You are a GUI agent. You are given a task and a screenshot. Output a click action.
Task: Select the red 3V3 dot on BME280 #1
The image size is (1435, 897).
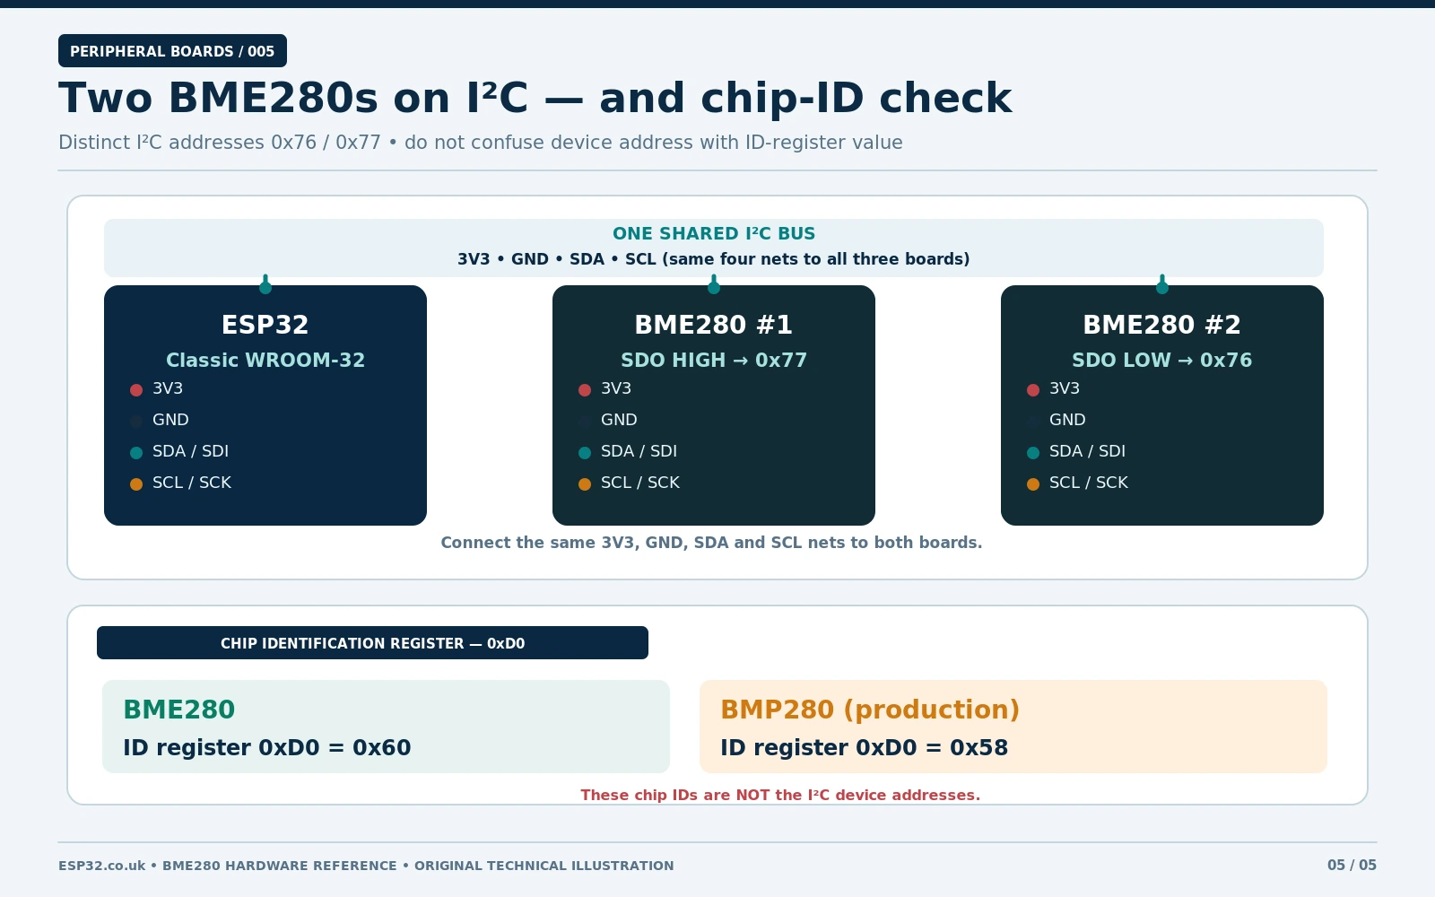coord(585,390)
